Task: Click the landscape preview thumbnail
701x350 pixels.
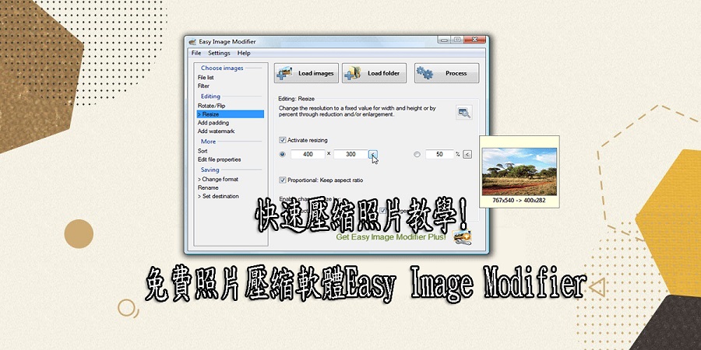Action: (520, 172)
